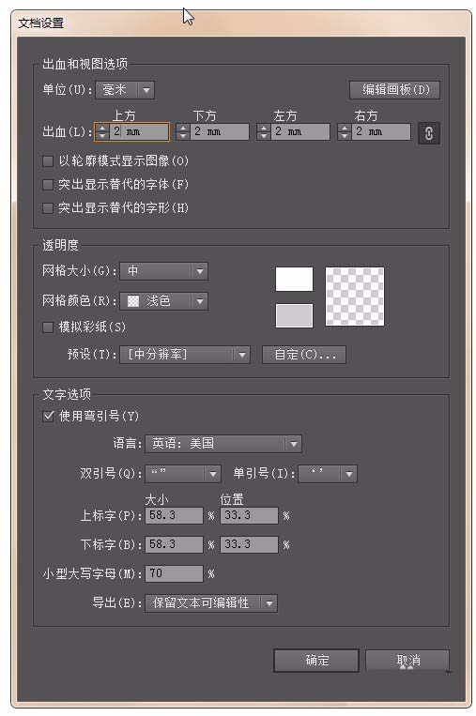
Task: Open the 单位 unit dropdown
Action: [x=125, y=90]
